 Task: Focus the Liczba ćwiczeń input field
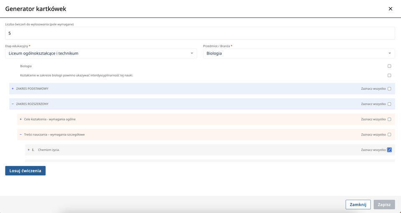point(200,33)
